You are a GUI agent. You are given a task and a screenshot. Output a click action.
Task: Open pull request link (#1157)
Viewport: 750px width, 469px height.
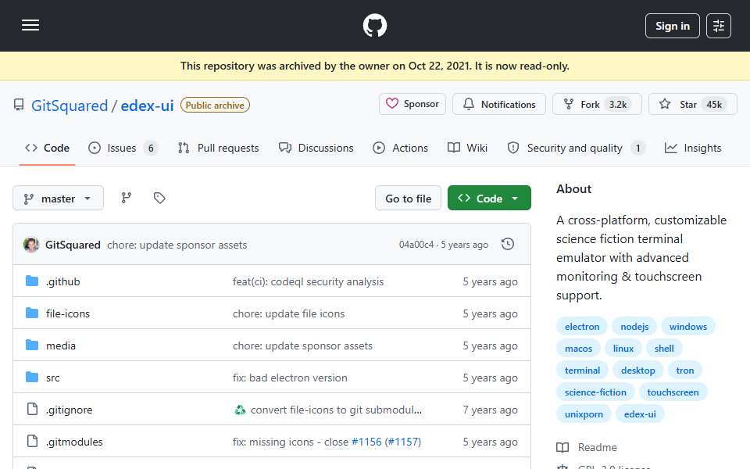[403, 442]
